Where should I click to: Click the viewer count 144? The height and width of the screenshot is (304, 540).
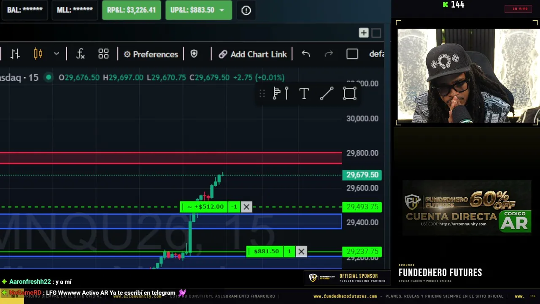click(x=457, y=5)
